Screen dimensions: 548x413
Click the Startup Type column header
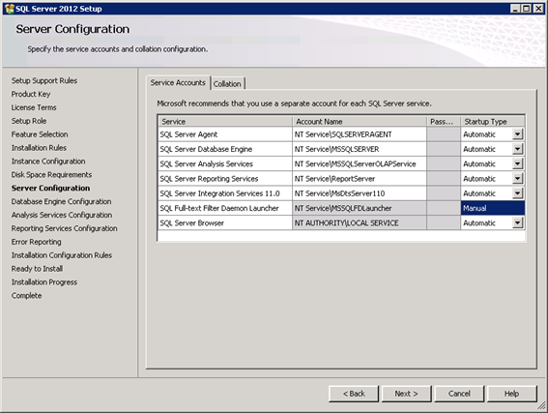coord(493,122)
